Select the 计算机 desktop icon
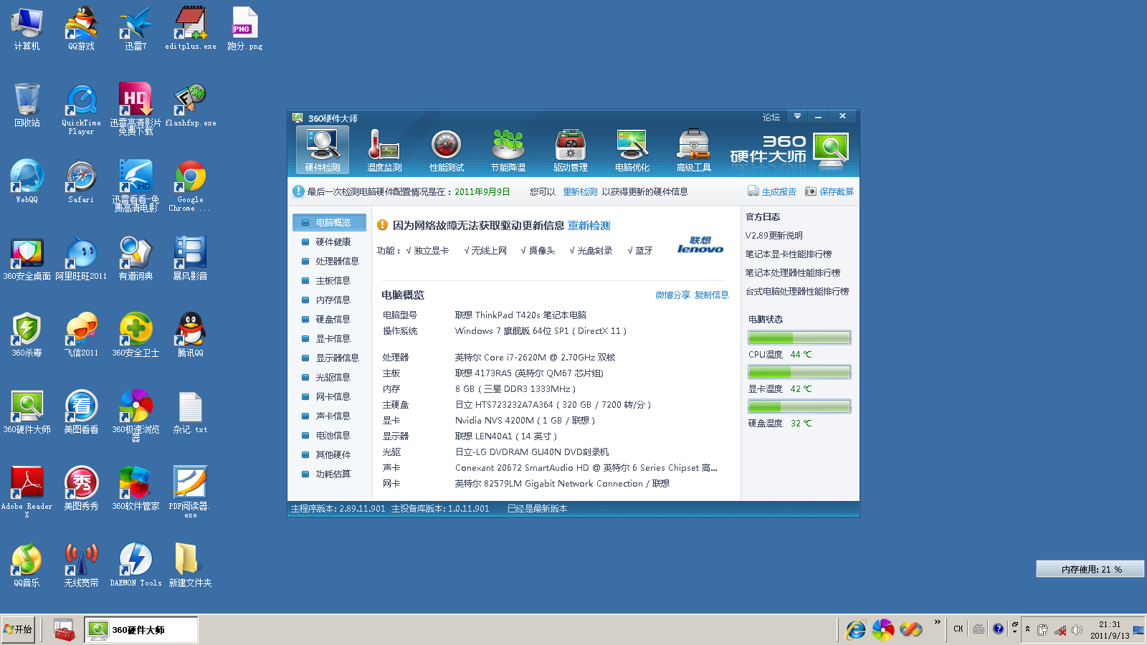The image size is (1147, 645). [x=27, y=29]
